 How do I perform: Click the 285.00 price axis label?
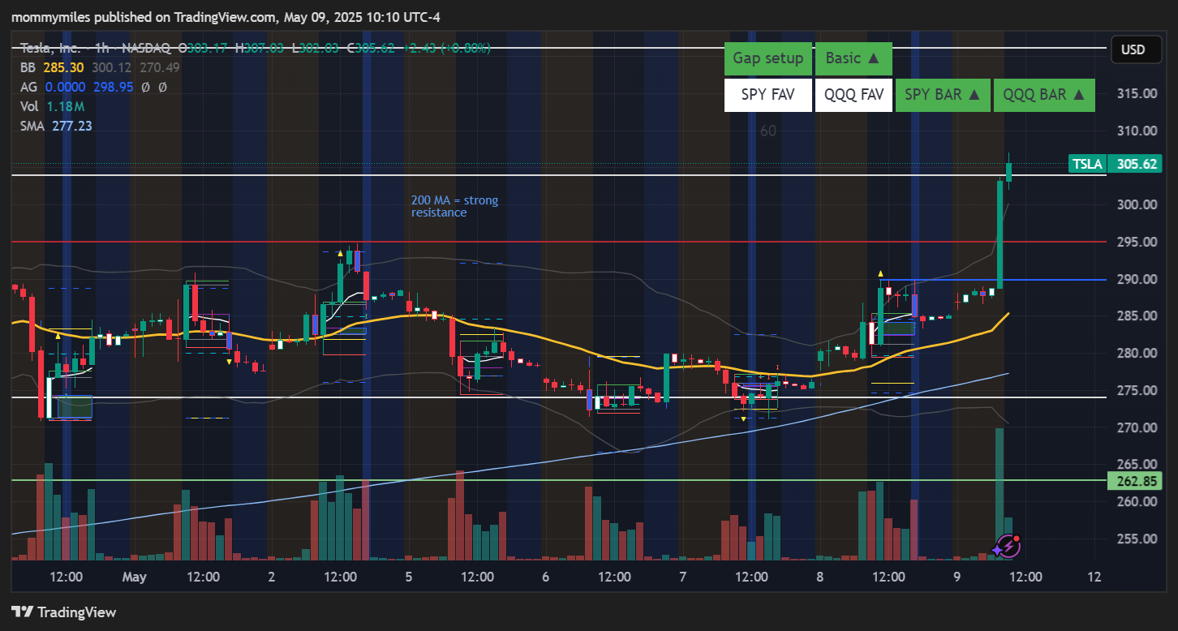coord(1137,315)
